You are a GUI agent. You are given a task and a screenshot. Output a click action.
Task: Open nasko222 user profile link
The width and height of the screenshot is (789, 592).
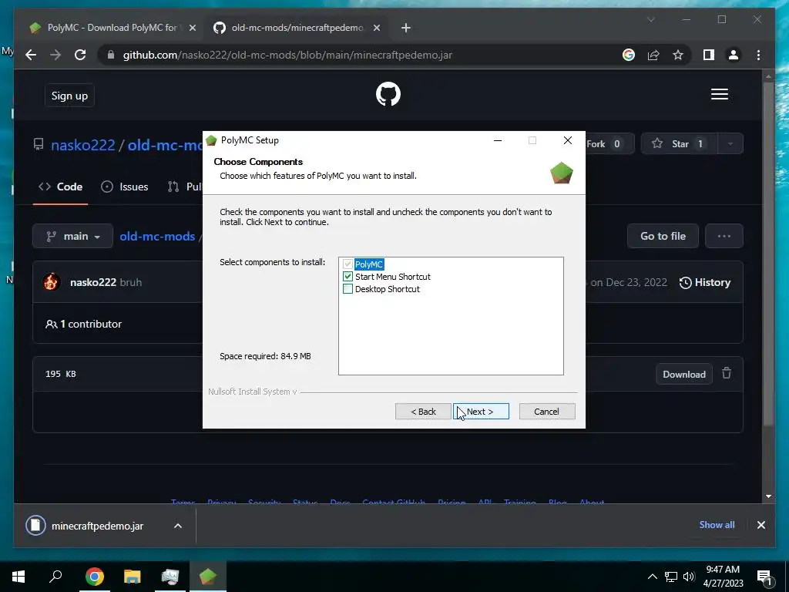[x=83, y=145]
